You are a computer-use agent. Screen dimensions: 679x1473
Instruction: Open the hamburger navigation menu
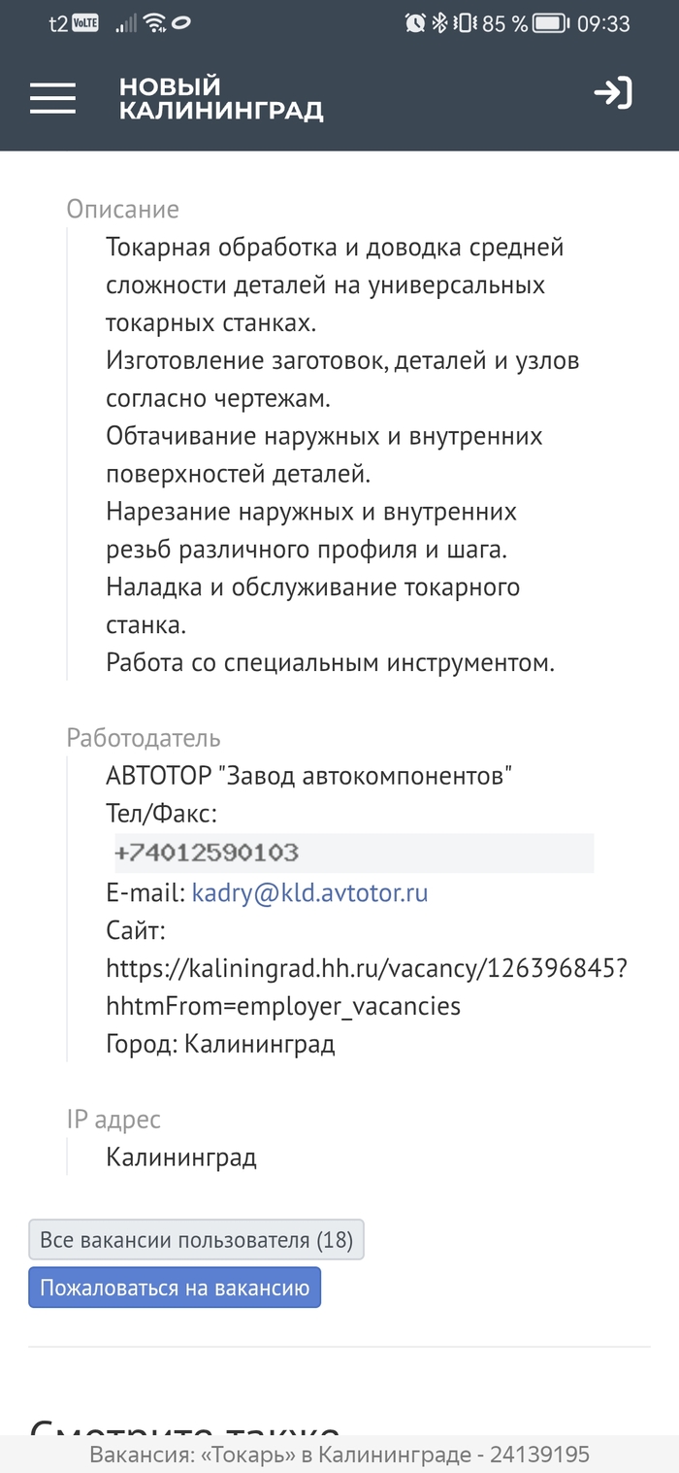pyautogui.click(x=52, y=97)
